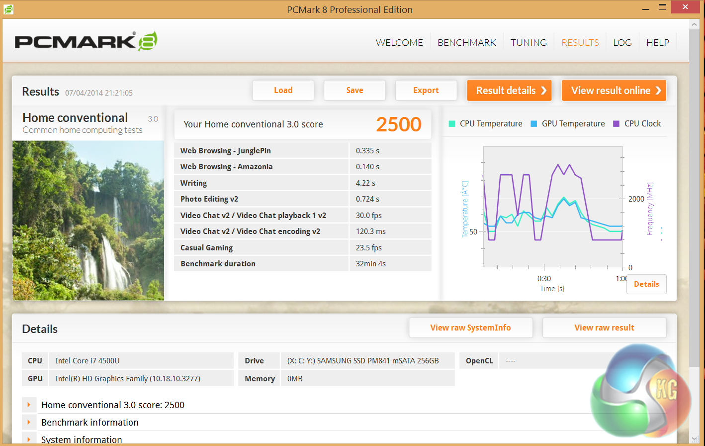Expand Home conventional 3.0 score section
This screenshot has width=705, height=446.
coord(29,405)
